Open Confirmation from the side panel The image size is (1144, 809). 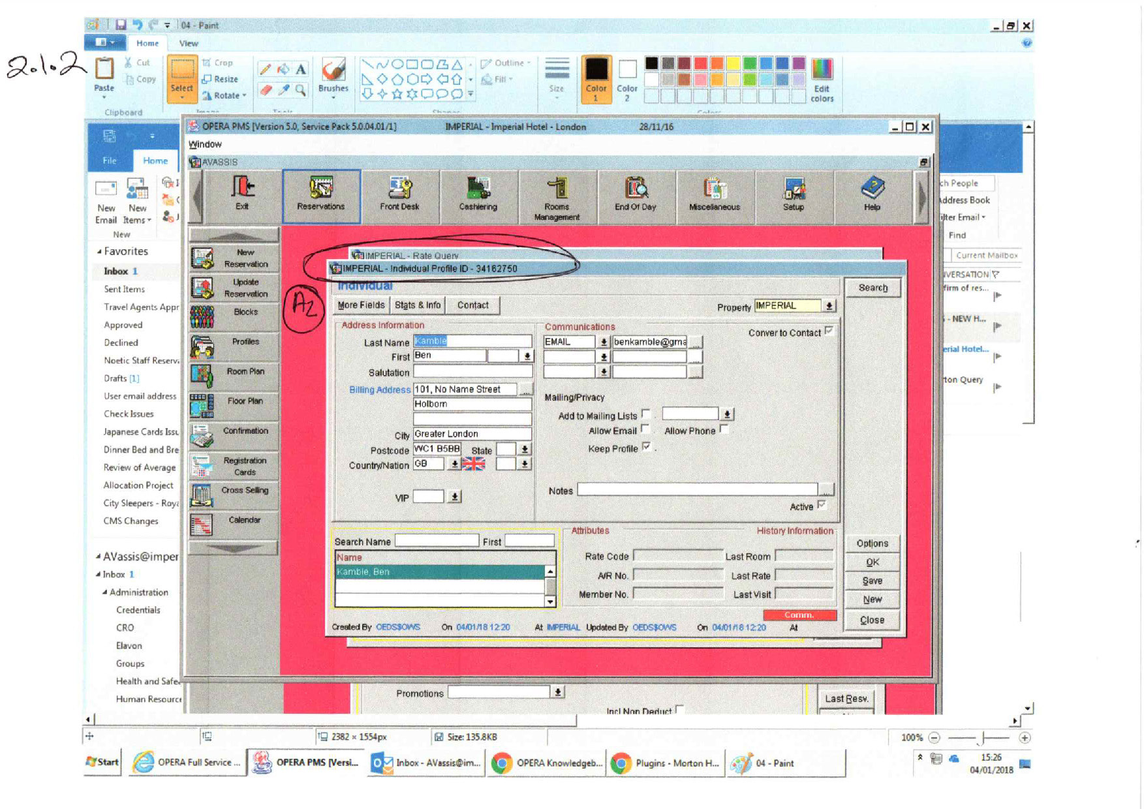(234, 436)
